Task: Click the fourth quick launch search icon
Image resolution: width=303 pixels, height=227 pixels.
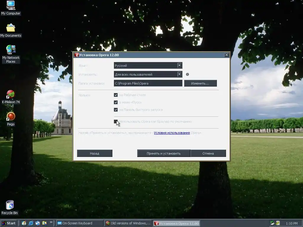Action: 44,223
